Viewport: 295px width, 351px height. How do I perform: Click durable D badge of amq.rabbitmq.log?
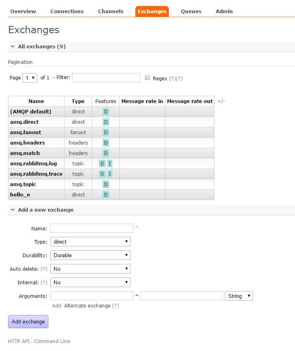102,164
